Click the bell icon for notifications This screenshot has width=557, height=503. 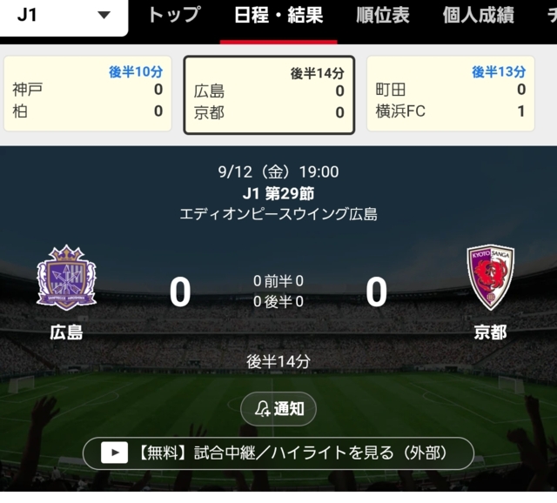click(263, 409)
